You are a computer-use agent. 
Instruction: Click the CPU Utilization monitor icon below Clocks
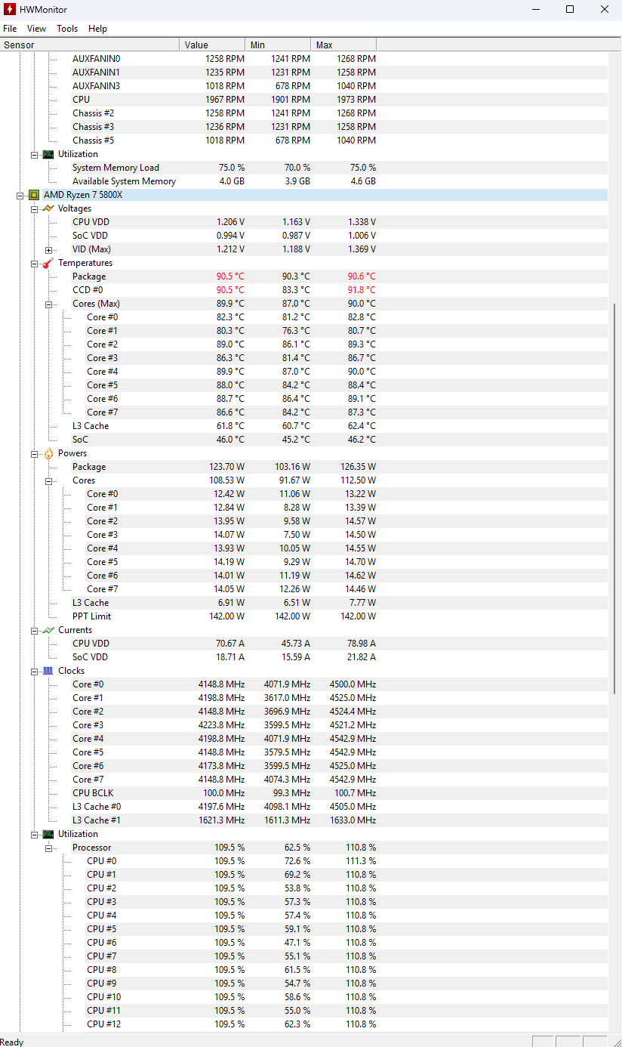(48, 834)
